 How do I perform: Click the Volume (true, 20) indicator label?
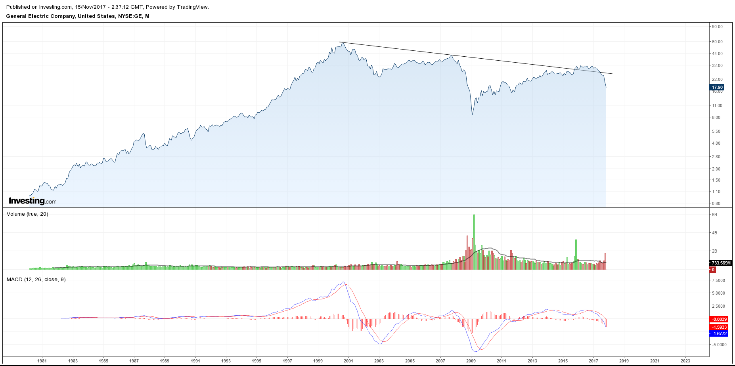pos(27,214)
